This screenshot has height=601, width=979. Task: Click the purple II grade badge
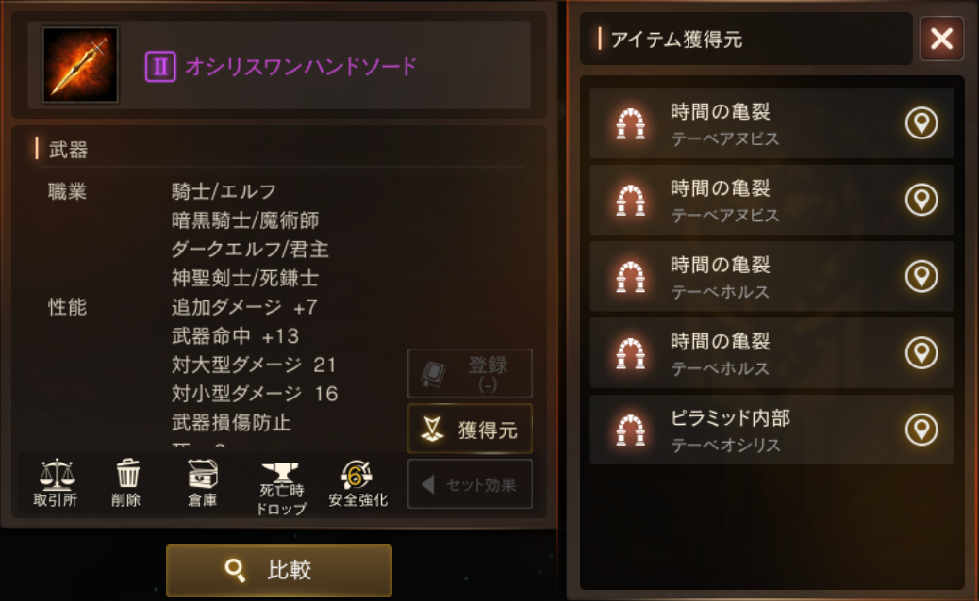[x=160, y=66]
